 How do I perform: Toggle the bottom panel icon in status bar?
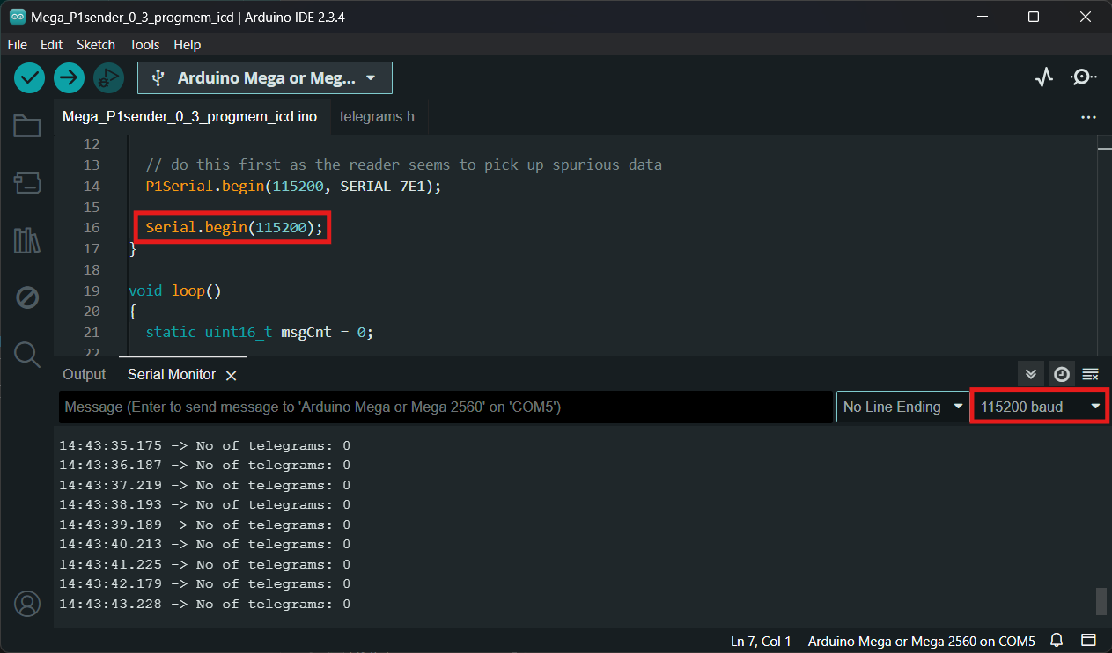click(1089, 641)
